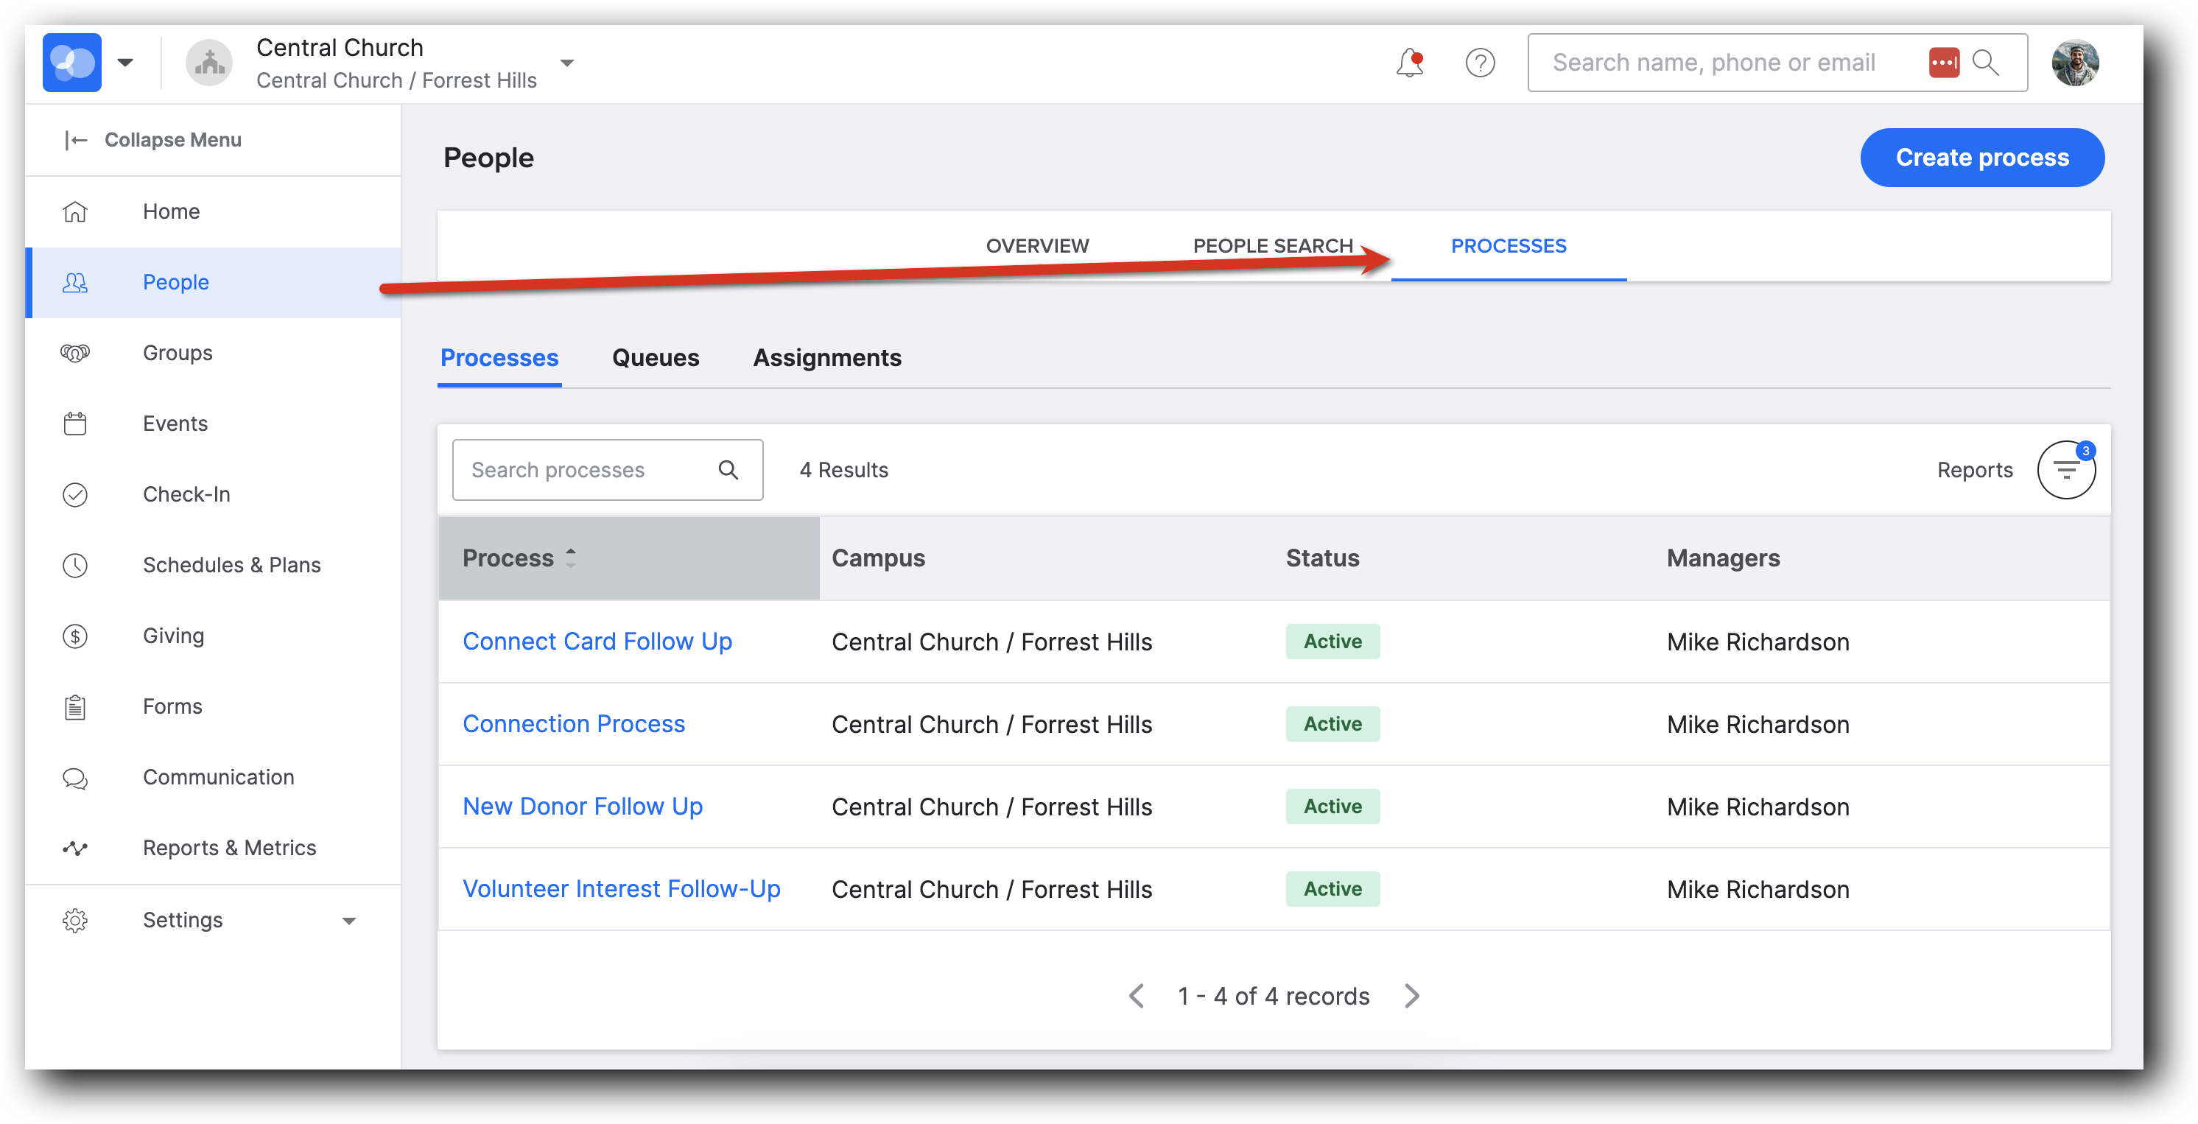Open the user profile avatar
Image resolution: width=2198 pixels, height=1124 pixels.
(x=2074, y=63)
